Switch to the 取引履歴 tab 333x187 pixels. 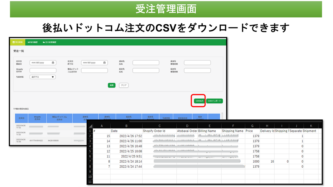[33, 42]
